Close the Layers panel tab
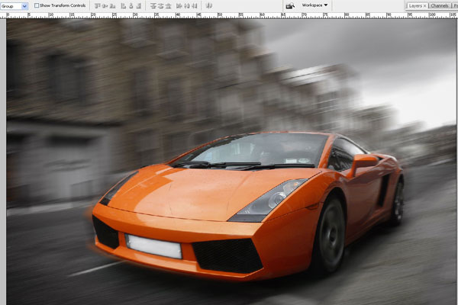This screenshot has height=305, width=458. click(425, 6)
